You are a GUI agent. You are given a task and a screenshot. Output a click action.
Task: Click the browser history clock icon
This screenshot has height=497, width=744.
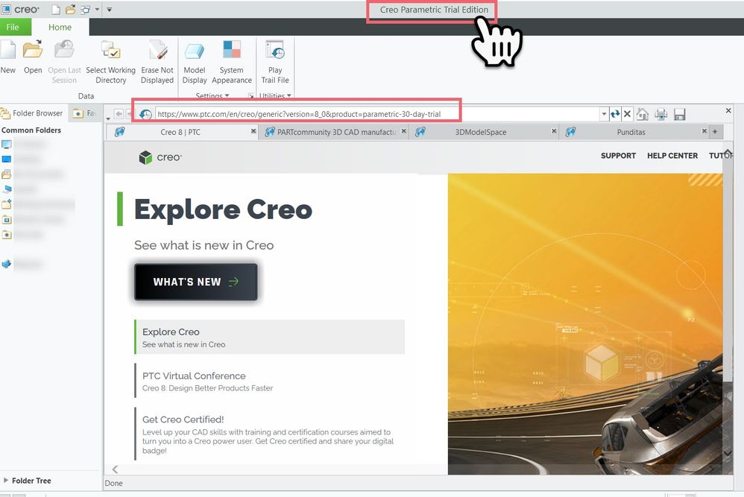tap(145, 114)
